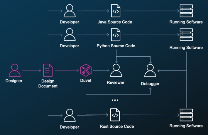208x135 pixels.
Task: Select the Debugger text label
Action: coord(150,84)
